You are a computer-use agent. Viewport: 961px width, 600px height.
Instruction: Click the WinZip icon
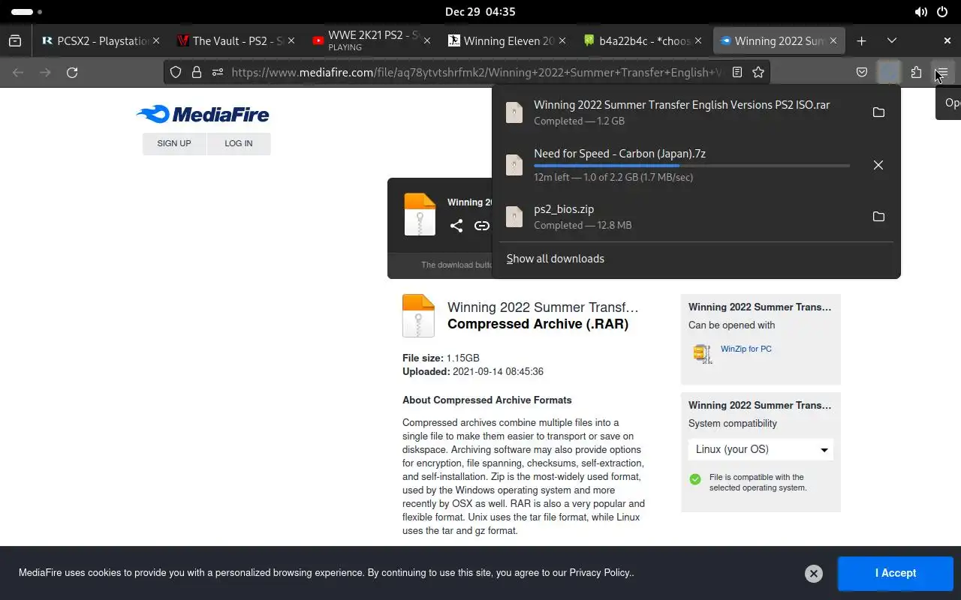[x=703, y=353]
